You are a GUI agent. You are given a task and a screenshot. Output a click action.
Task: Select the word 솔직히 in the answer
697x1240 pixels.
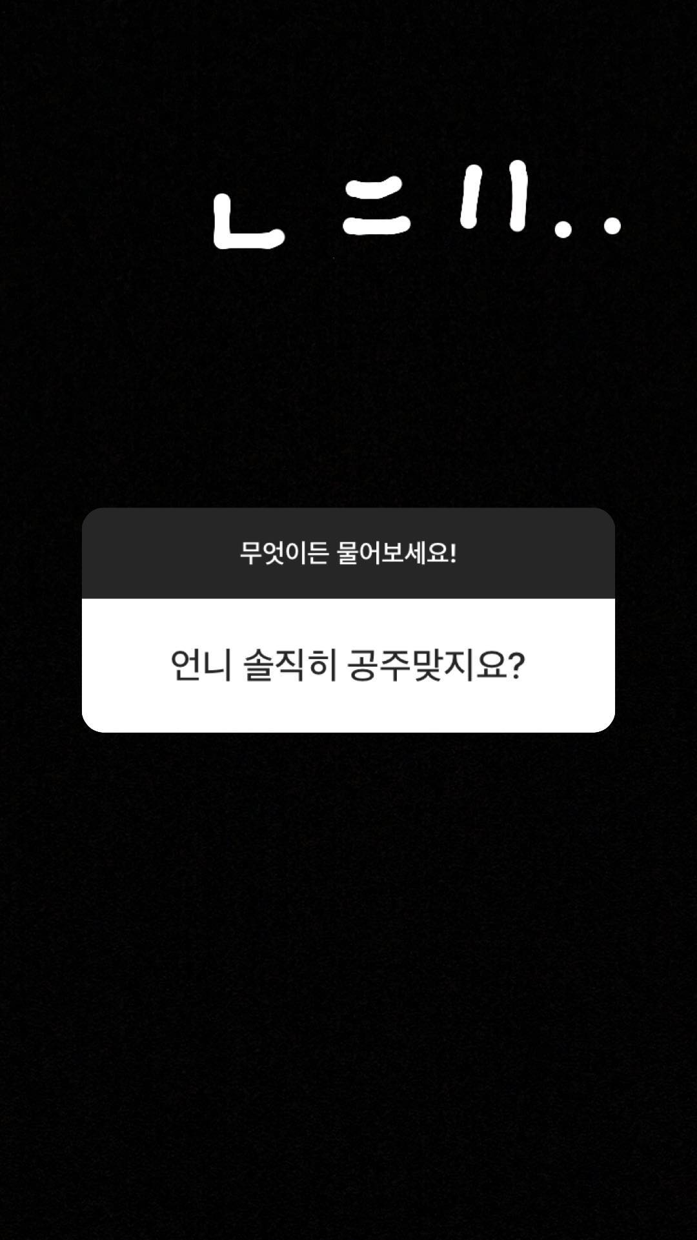coord(291,665)
